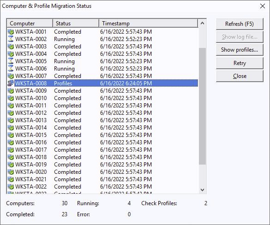Viewport: 270px width, 225px height.
Task: Click the Running status of WKSTA-0002
Action: (x=64, y=39)
